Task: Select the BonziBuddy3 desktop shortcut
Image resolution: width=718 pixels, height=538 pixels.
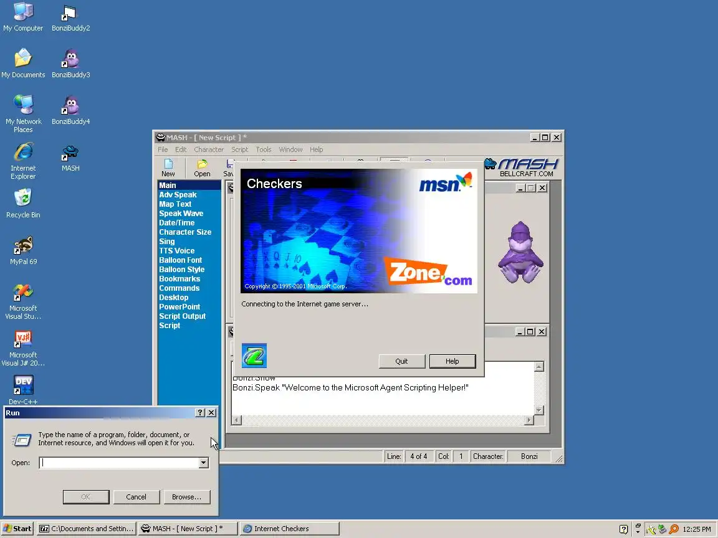Action: pyautogui.click(x=70, y=63)
